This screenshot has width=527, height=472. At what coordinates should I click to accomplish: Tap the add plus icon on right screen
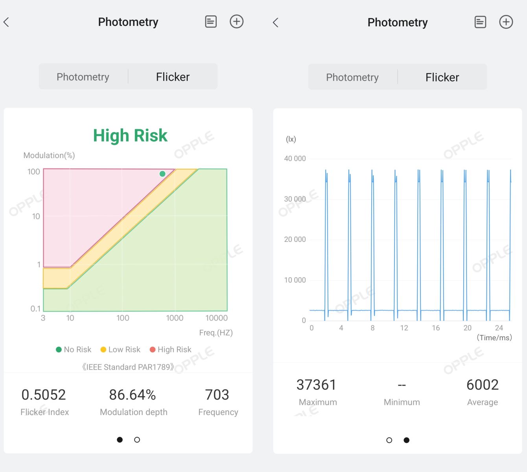[x=506, y=22]
